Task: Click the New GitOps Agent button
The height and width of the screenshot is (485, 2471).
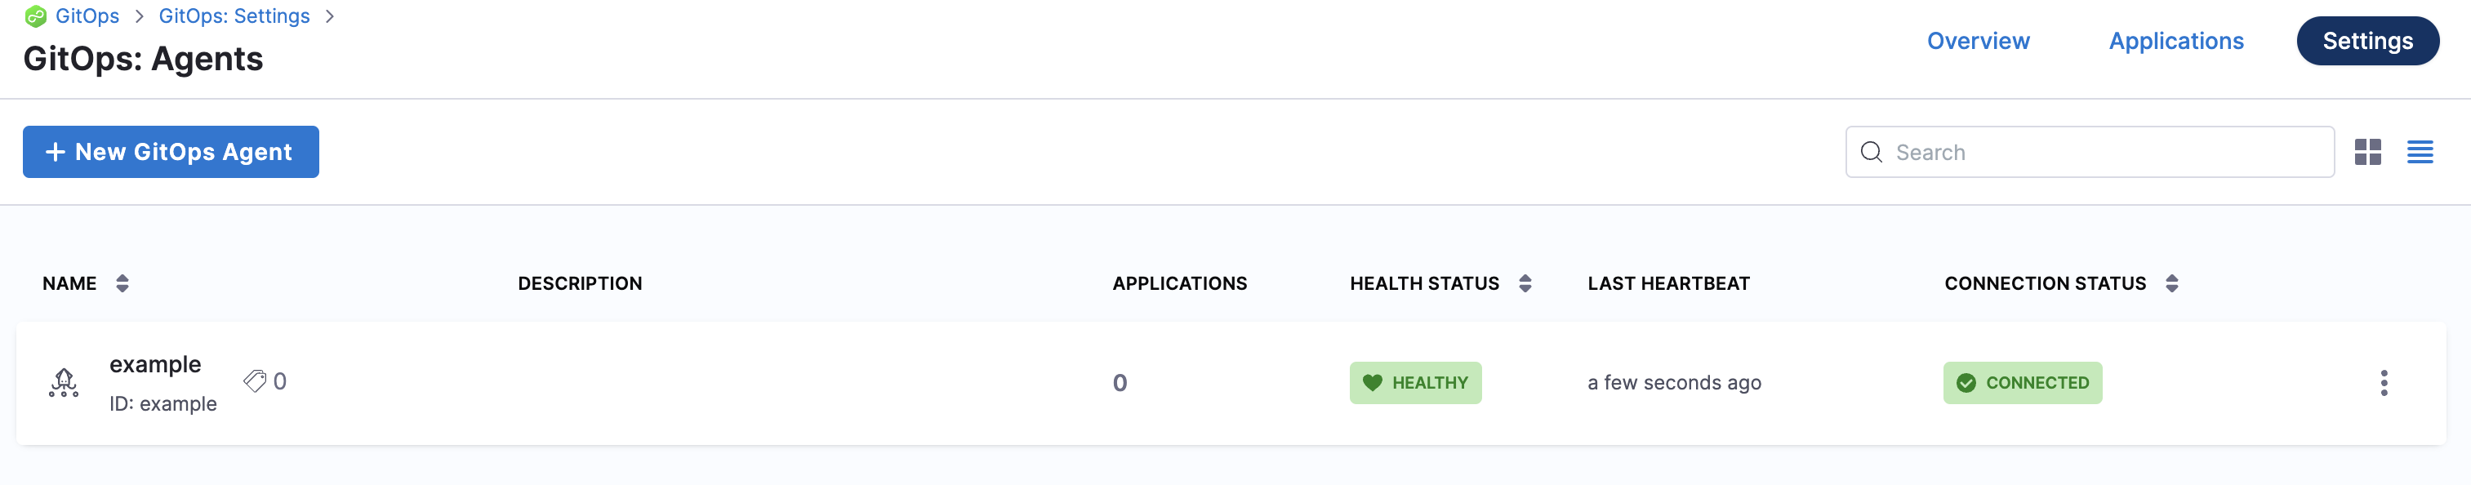Action: [171, 151]
